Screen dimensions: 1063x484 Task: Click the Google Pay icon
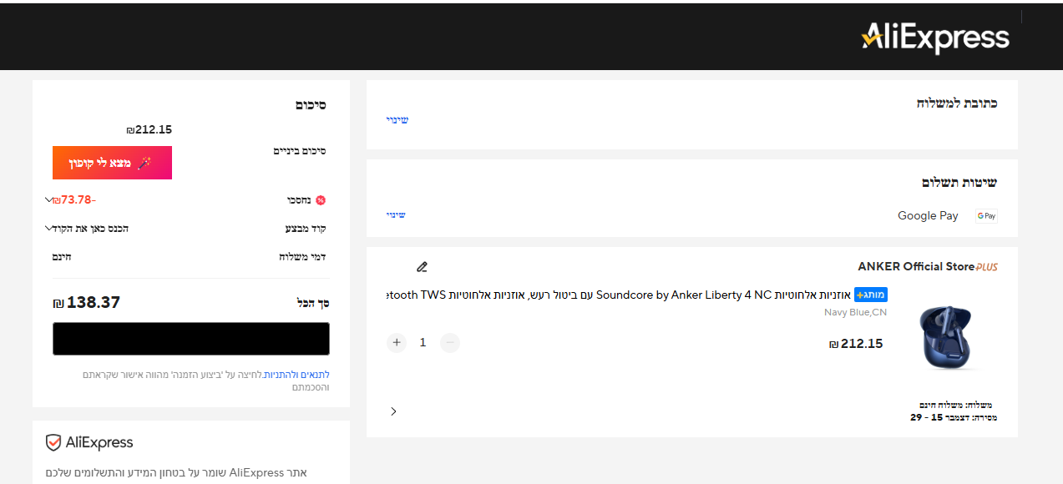tap(986, 216)
